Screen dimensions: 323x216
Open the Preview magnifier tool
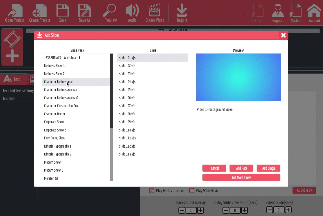[110, 13]
